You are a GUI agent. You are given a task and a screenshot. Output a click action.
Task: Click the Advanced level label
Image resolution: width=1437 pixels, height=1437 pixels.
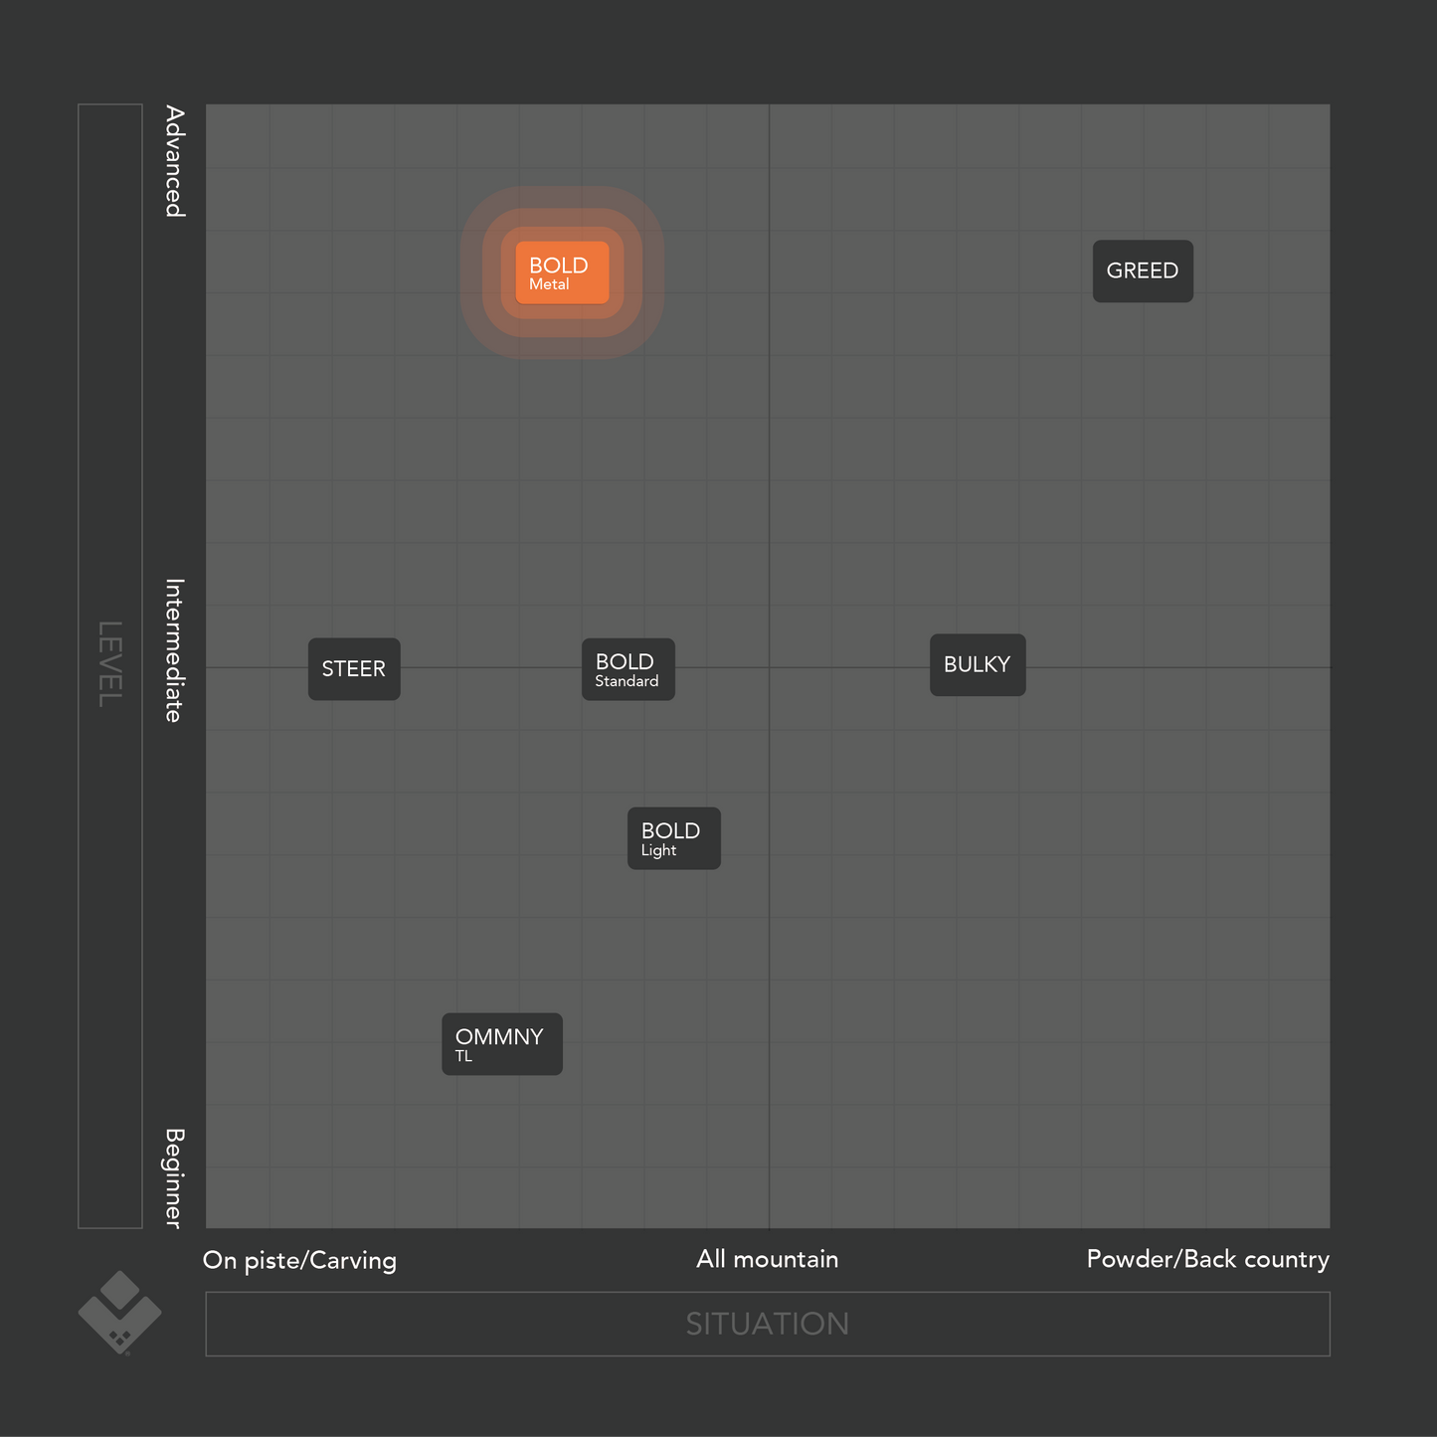tap(175, 161)
